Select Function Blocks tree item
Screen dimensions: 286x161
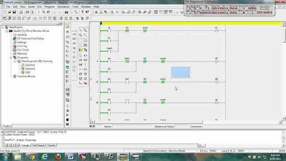click(x=26, y=76)
